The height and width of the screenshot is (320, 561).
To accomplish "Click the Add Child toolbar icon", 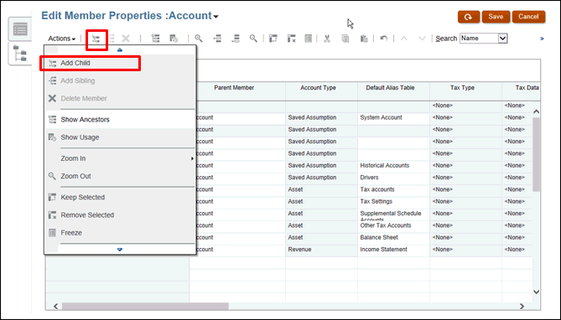I will click(96, 39).
